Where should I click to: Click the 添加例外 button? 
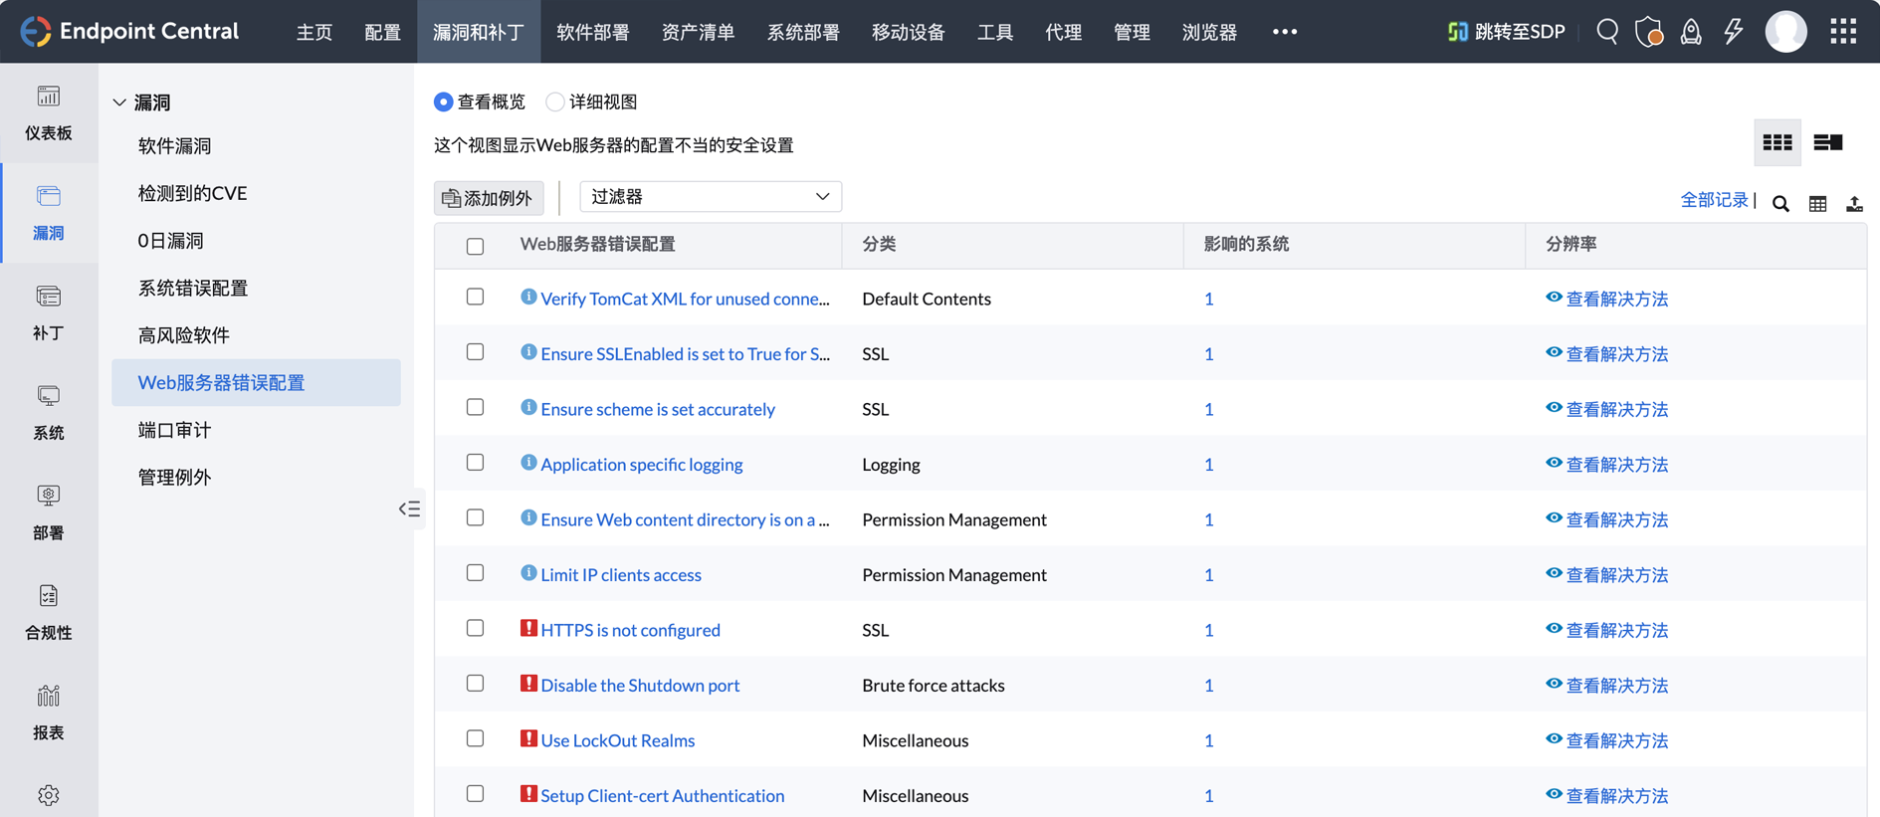[488, 198]
